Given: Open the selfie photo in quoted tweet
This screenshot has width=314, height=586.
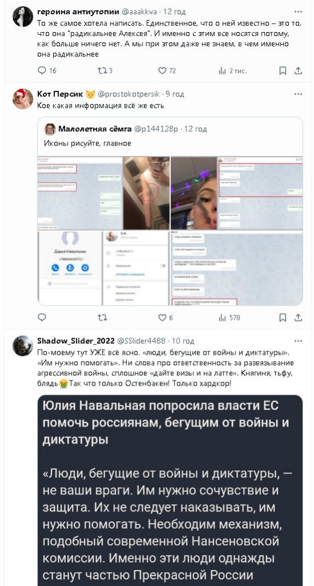Looking at the screenshot, I should tap(194, 193).
